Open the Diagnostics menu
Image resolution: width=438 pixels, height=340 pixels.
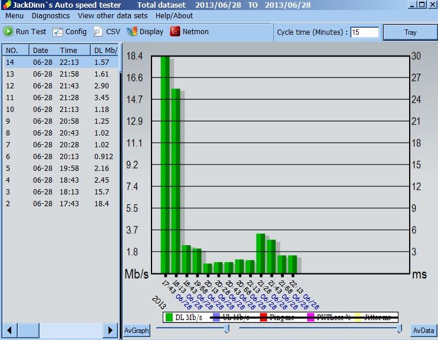pos(51,16)
